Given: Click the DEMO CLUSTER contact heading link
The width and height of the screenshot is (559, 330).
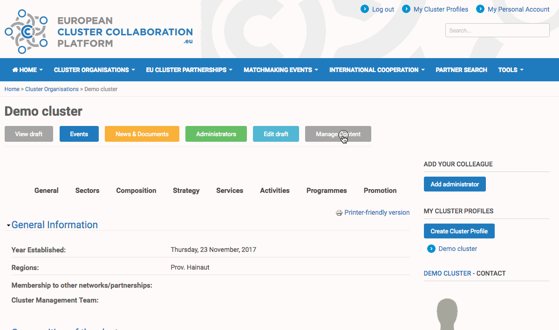Looking at the screenshot, I should 447,273.
